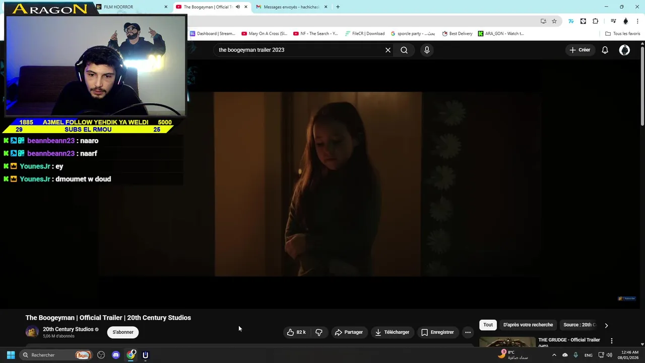Open the Windows Start menu
645x363 pixels.
[x=11, y=355]
